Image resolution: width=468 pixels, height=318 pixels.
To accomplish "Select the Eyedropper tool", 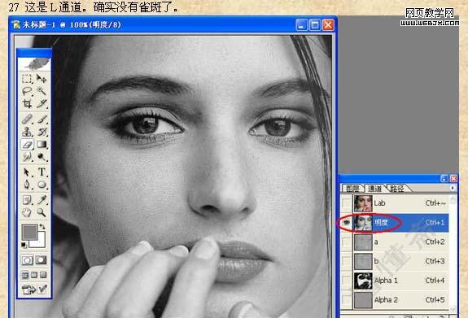I will (x=42, y=200).
